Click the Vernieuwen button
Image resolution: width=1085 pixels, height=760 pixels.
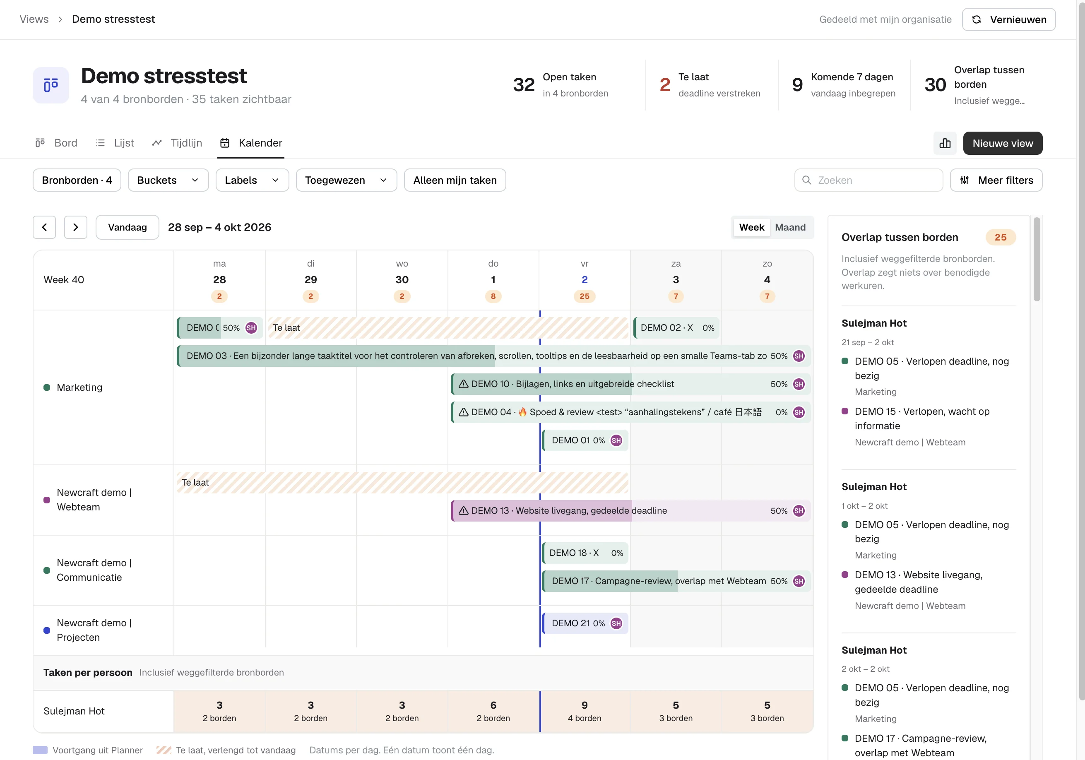click(1008, 19)
